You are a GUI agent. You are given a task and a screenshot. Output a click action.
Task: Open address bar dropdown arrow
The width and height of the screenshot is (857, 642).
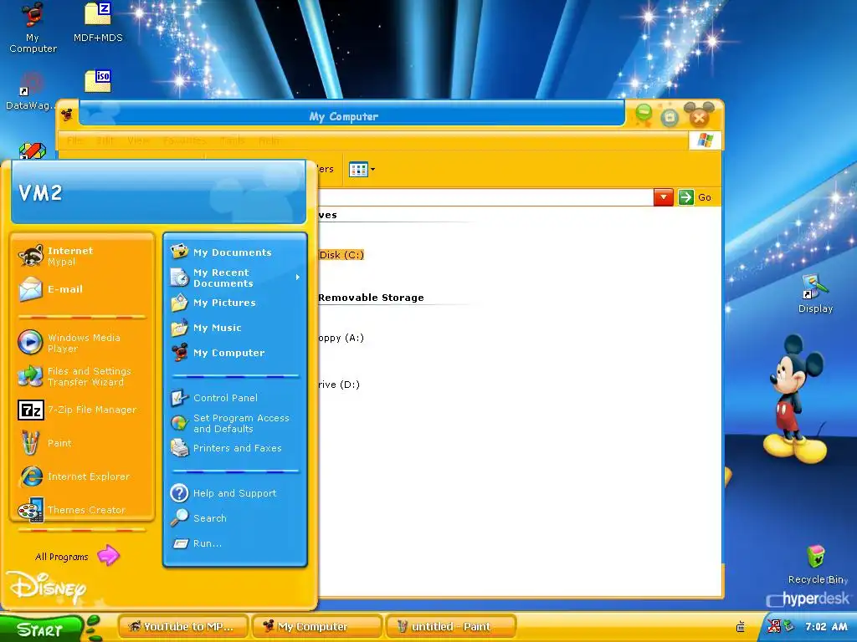pos(663,197)
